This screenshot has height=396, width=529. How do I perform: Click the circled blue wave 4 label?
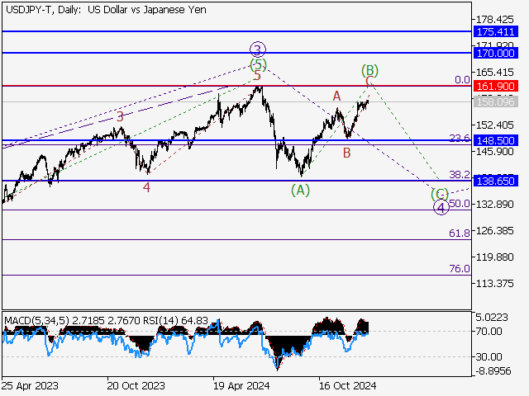(x=441, y=207)
